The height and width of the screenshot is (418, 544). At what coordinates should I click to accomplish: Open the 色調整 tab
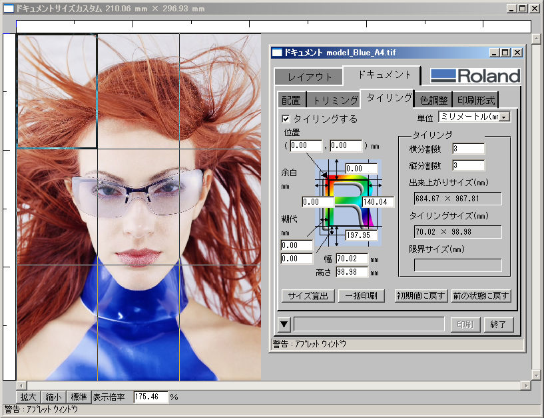433,100
